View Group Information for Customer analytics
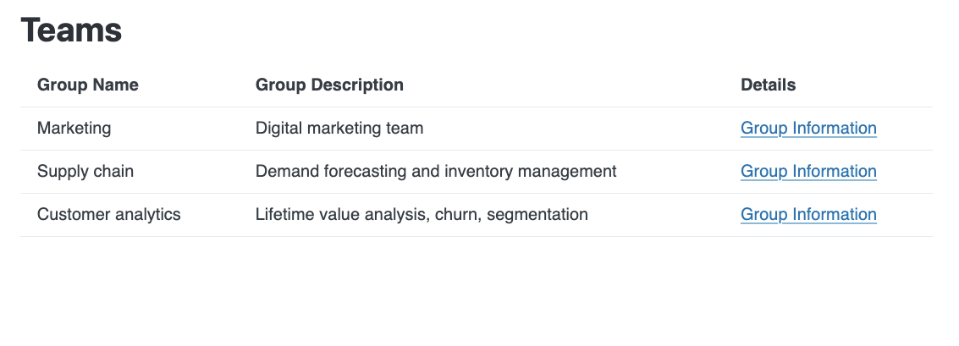Viewport: 959px width, 346px height. tap(808, 215)
